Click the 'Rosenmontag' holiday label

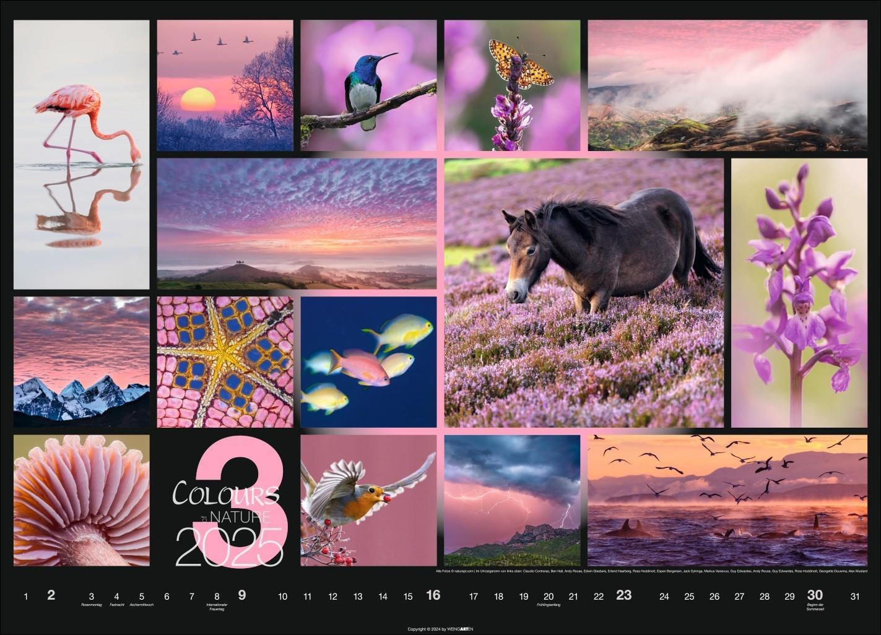click(91, 605)
